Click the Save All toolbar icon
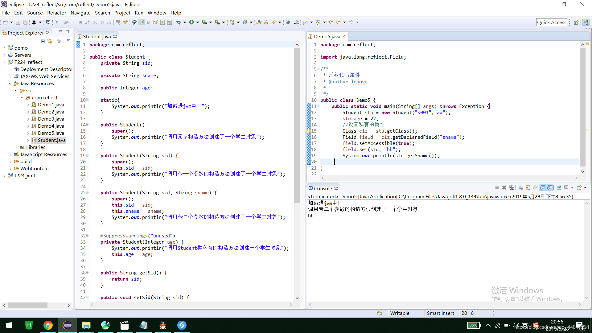 [x=25, y=22]
